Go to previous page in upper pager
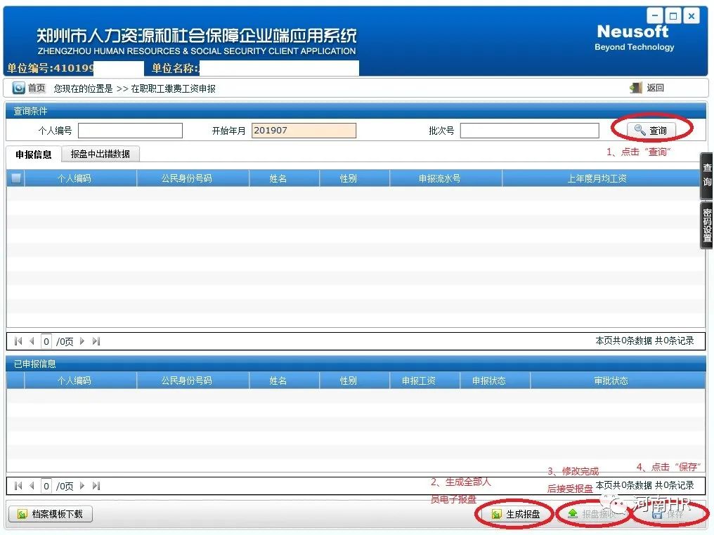 pyautogui.click(x=32, y=341)
